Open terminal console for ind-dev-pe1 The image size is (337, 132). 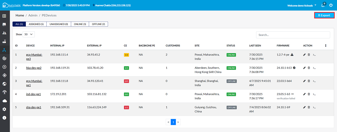click(314, 94)
